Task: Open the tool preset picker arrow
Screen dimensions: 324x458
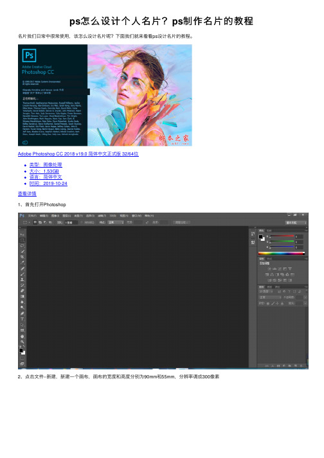Action: [30, 222]
